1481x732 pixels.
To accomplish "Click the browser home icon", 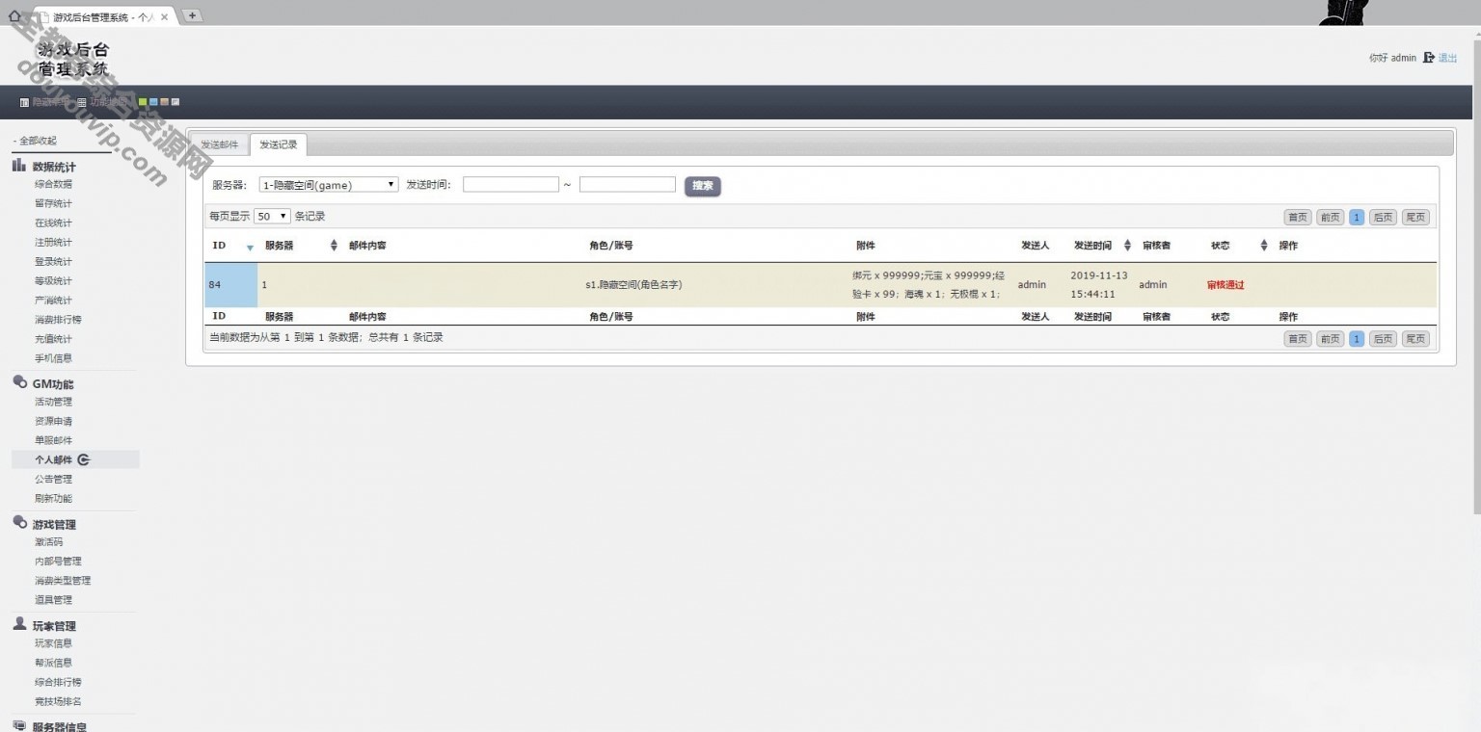I will [13, 15].
